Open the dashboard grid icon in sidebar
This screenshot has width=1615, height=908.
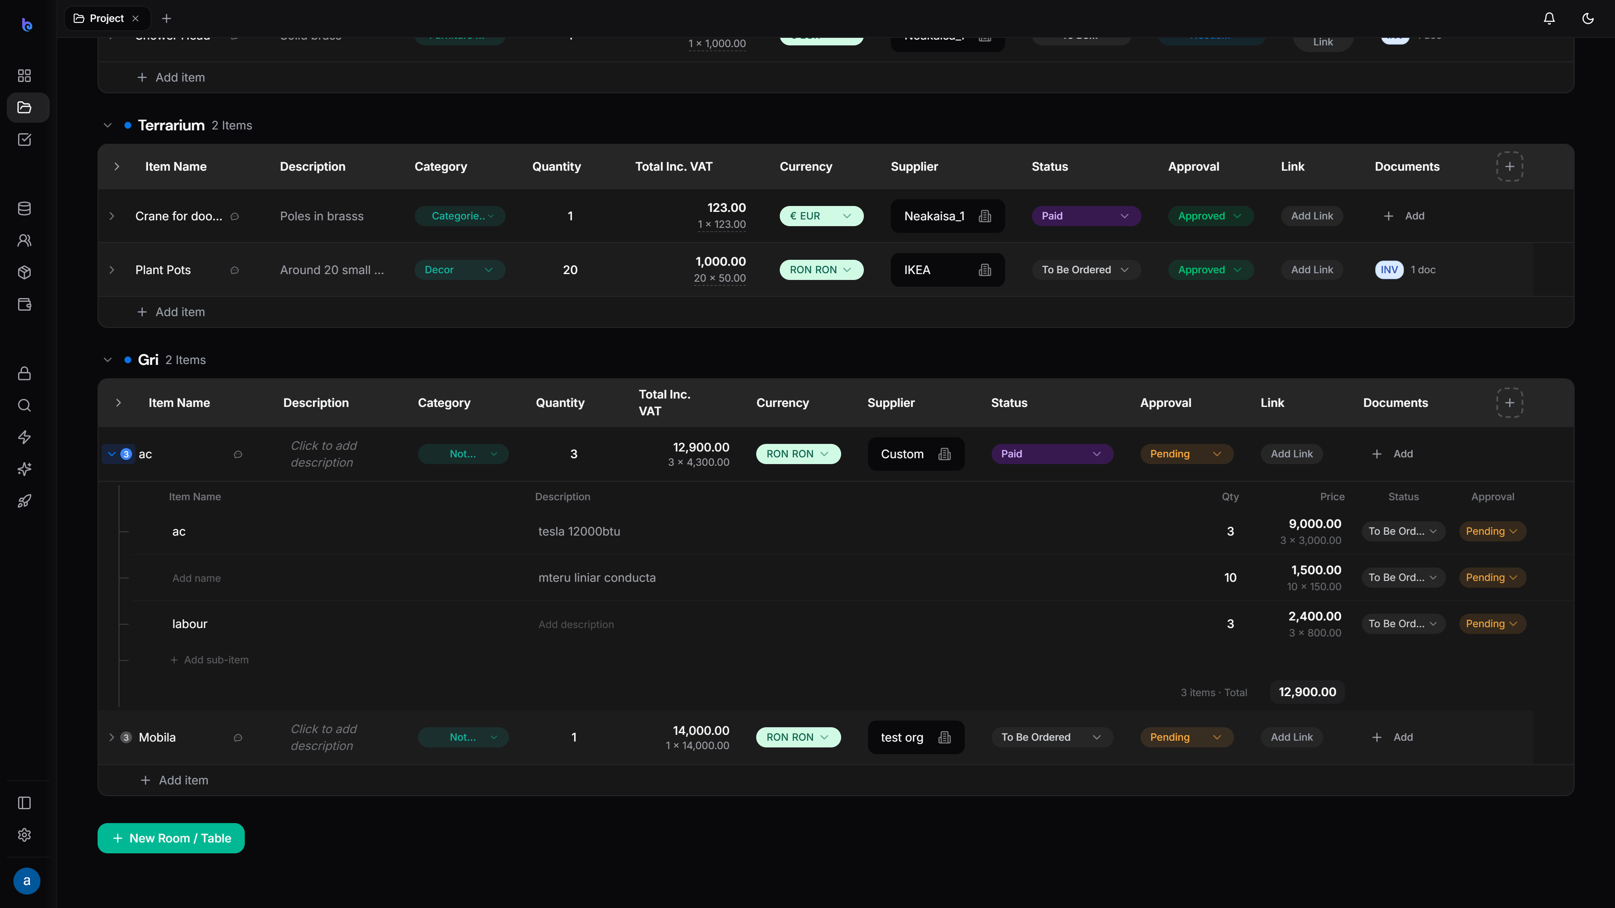[x=24, y=76]
